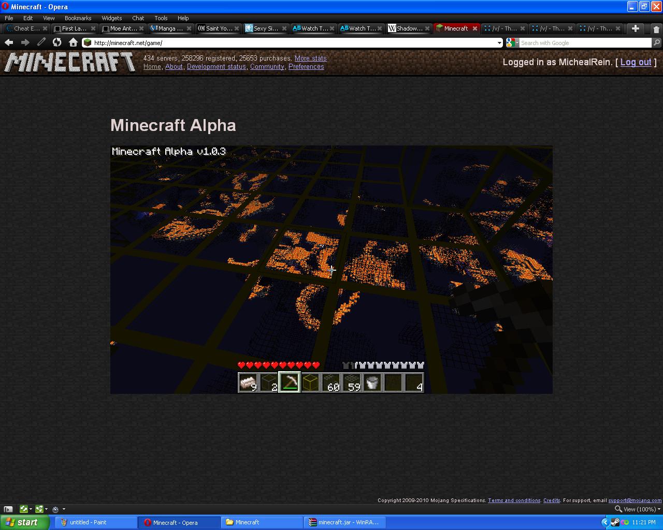Open the address bar history dropdown

(500, 42)
